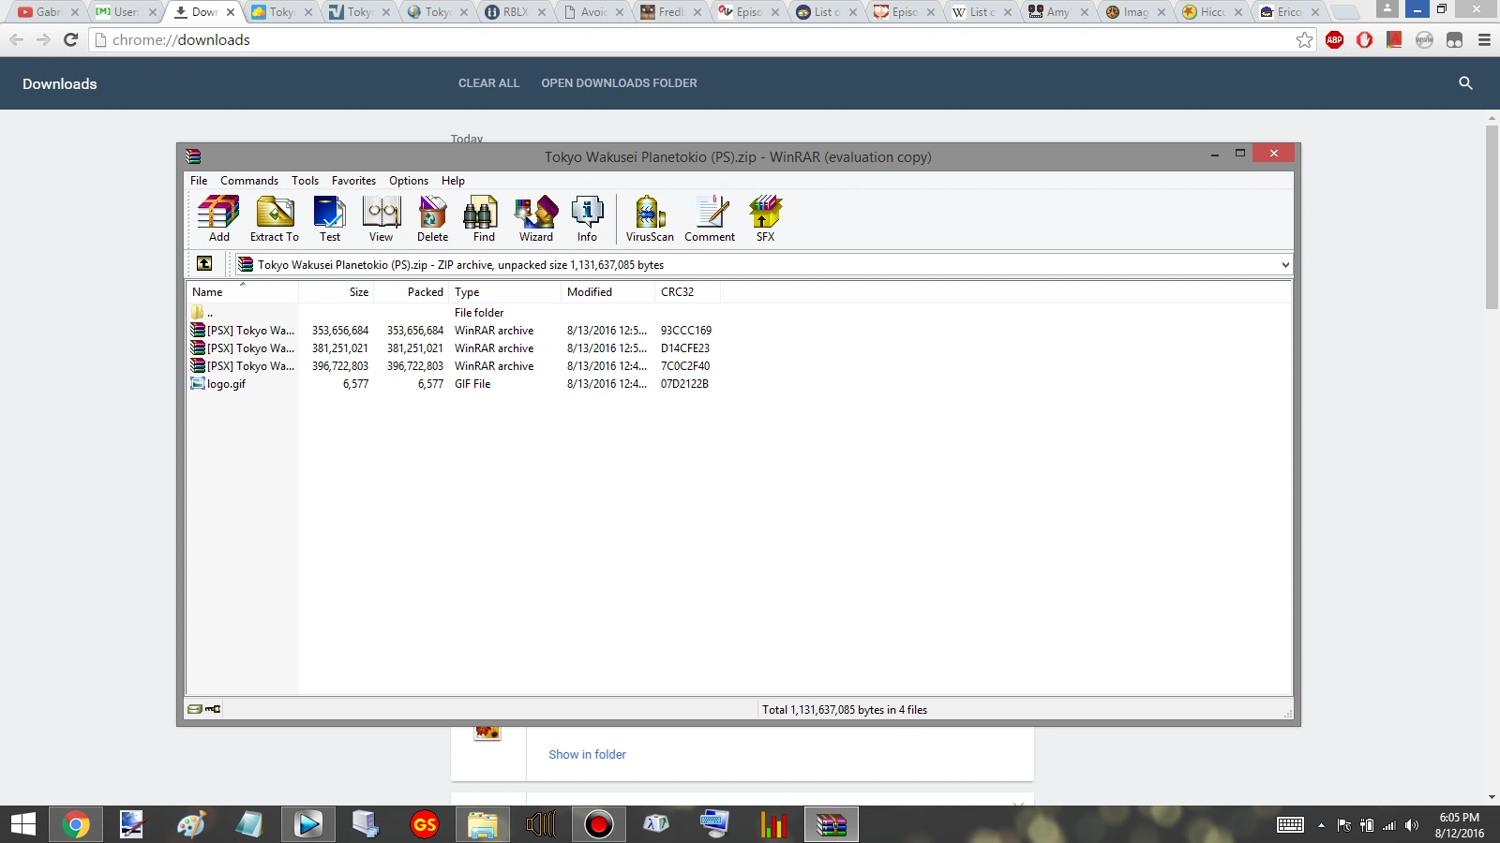
Task: Click the Comment toolbar icon
Action: point(710,219)
